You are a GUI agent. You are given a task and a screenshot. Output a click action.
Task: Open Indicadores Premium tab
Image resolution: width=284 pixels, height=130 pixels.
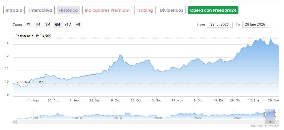click(107, 10)
